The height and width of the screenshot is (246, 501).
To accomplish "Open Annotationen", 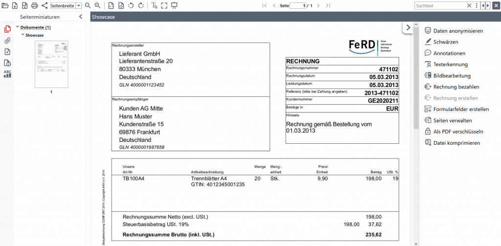I will click(445, 53).
